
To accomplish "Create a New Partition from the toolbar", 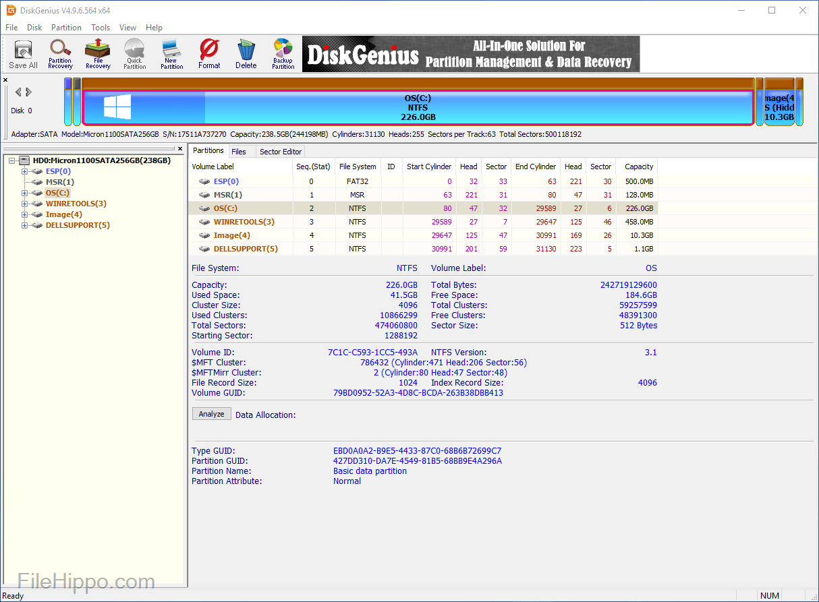I will [171, 54].
